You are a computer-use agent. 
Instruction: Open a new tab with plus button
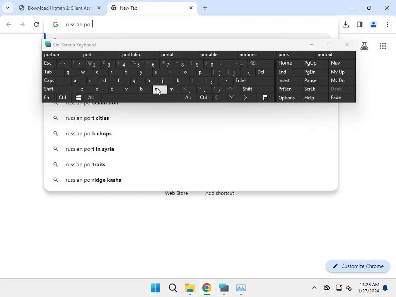[205, 8]
